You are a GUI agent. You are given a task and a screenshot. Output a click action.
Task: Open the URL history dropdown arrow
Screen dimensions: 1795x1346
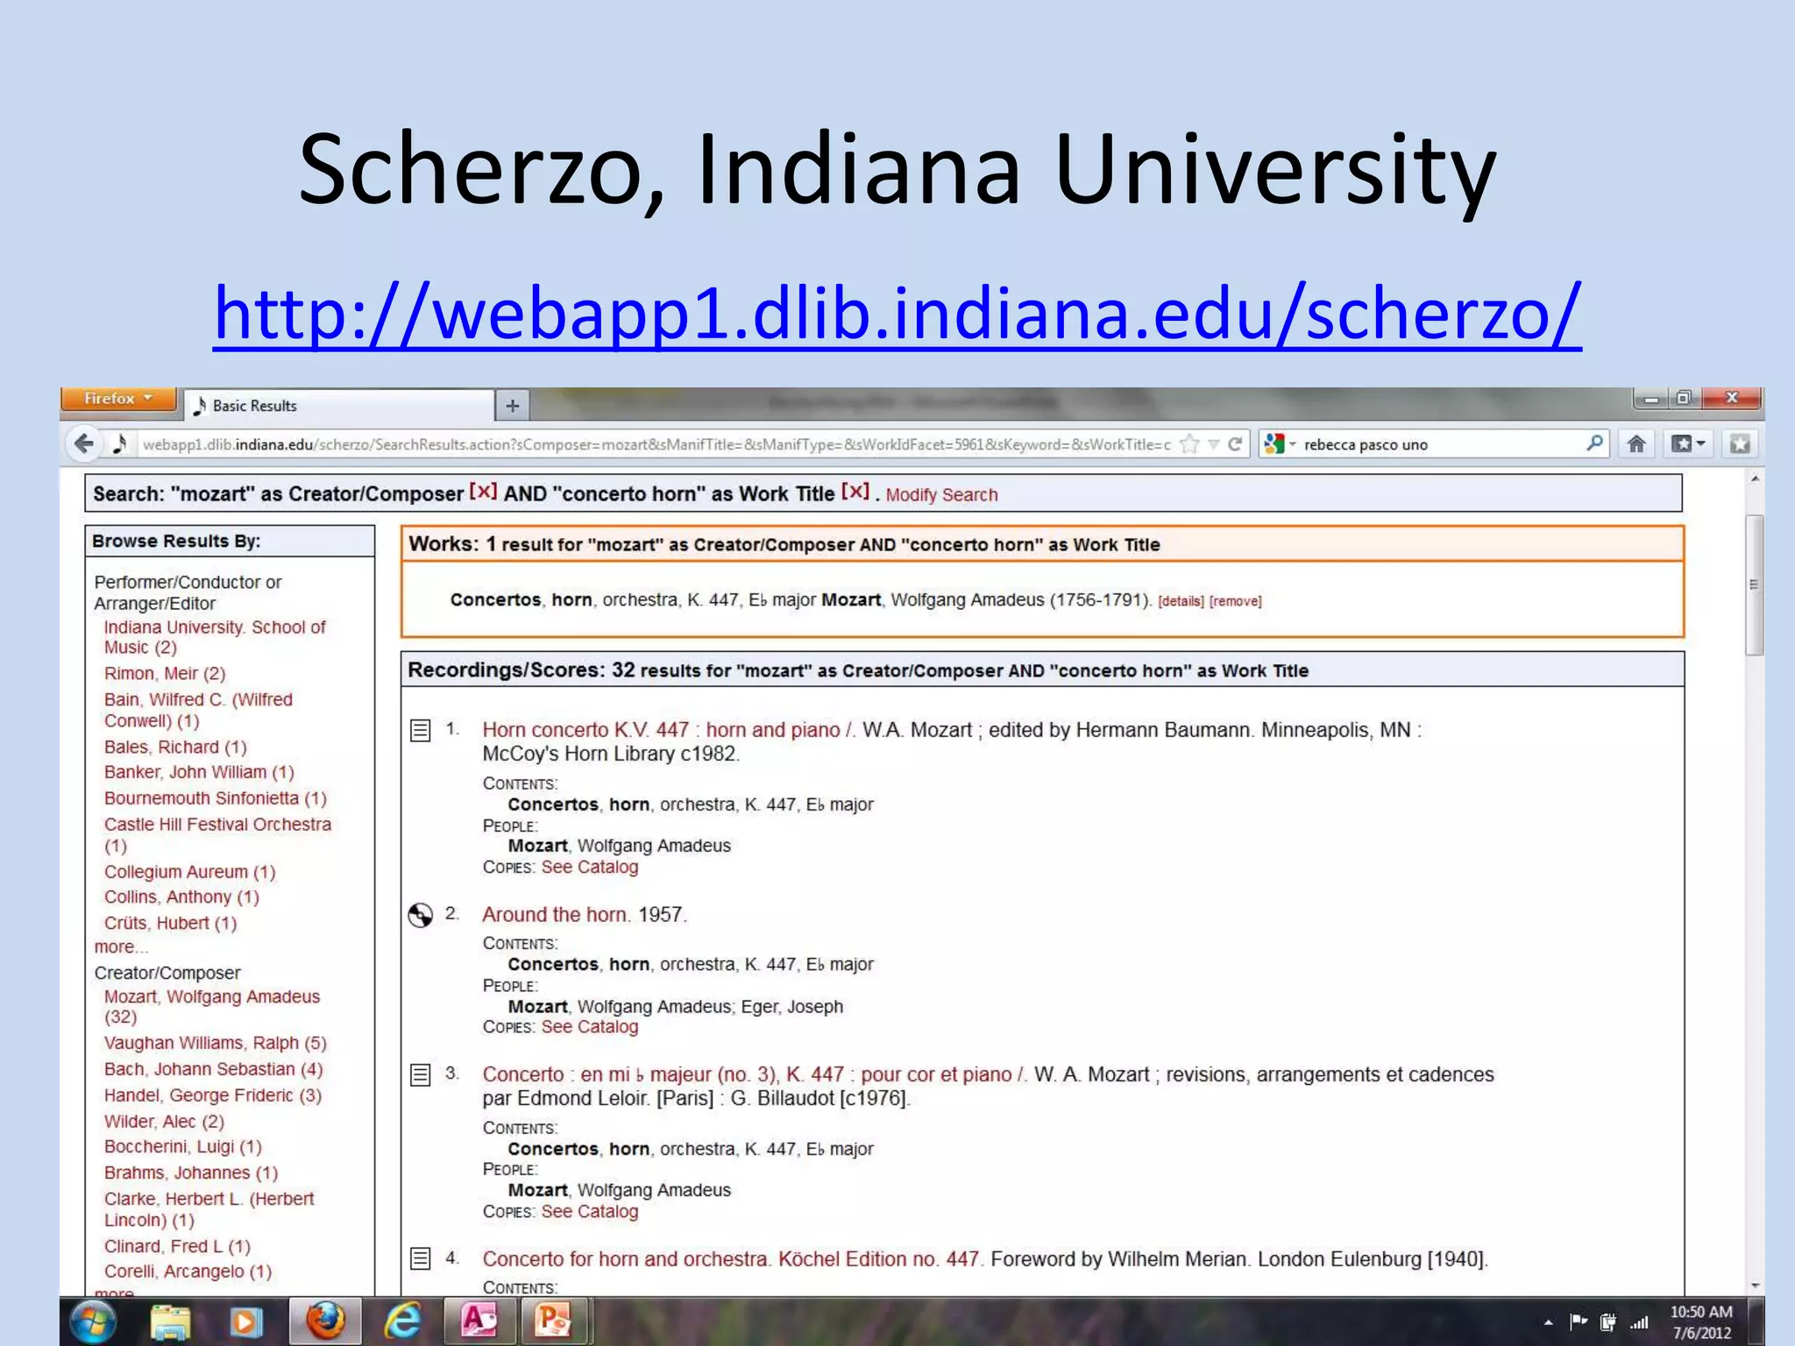pos(1214,444)
